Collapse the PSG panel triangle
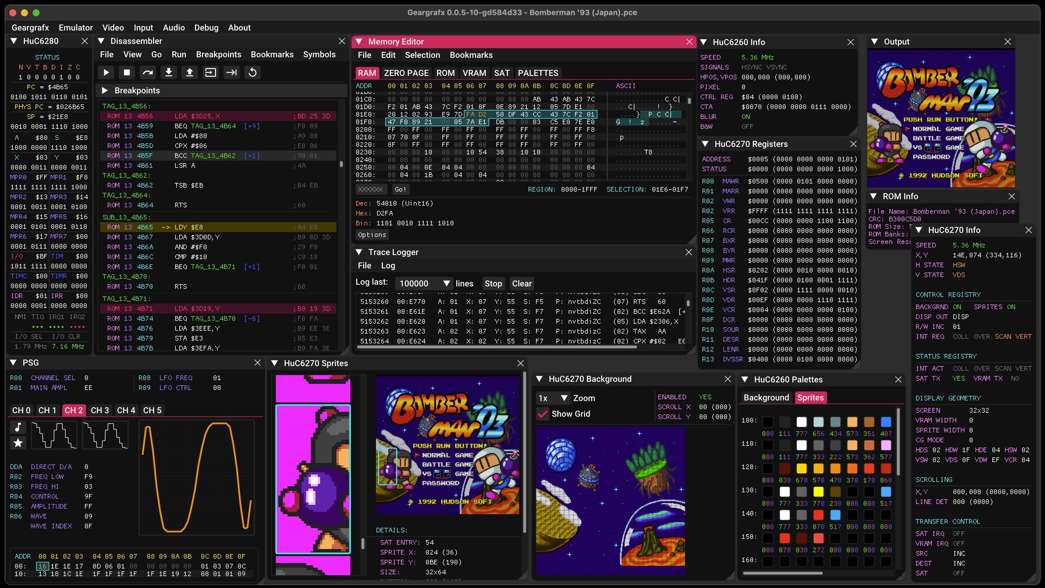Viewport: 1045px width, 588px height. tap(13, 363)
